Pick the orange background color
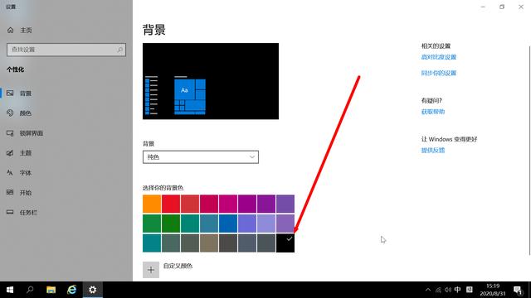This screenshot has width=531, height=298. (x=152, y=204)
